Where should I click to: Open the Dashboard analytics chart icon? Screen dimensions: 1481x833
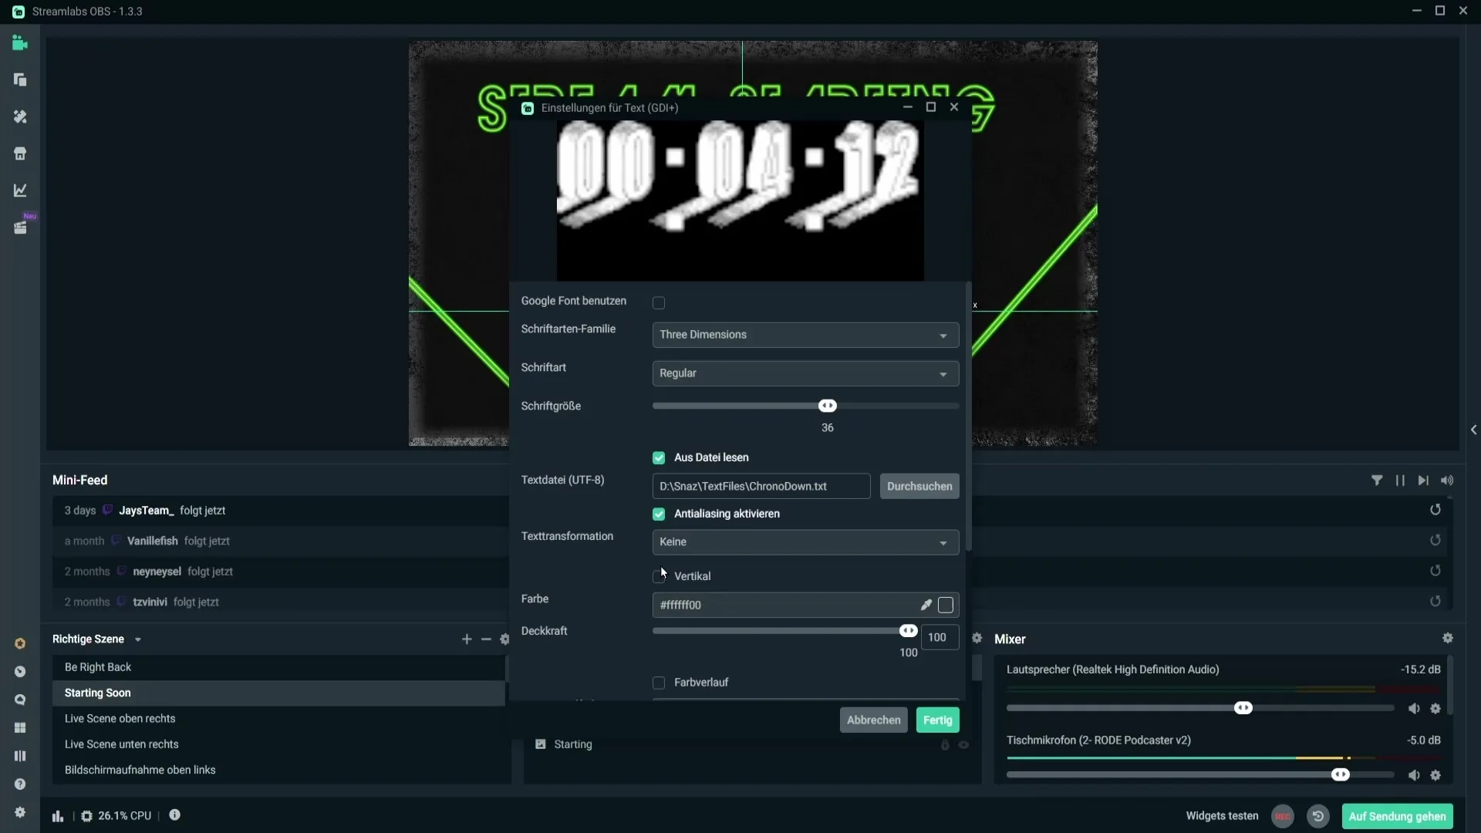[x=20, y=191]
